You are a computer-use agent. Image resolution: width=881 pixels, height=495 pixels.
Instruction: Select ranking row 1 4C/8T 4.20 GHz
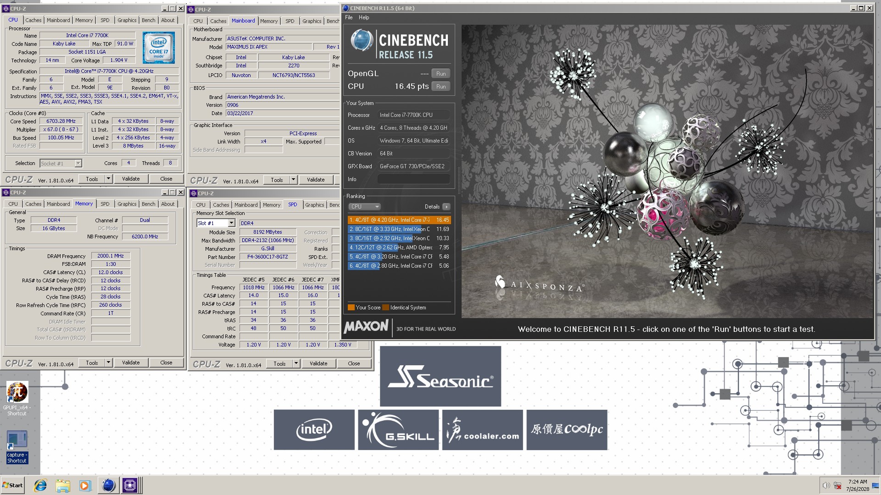click(399, 220)
